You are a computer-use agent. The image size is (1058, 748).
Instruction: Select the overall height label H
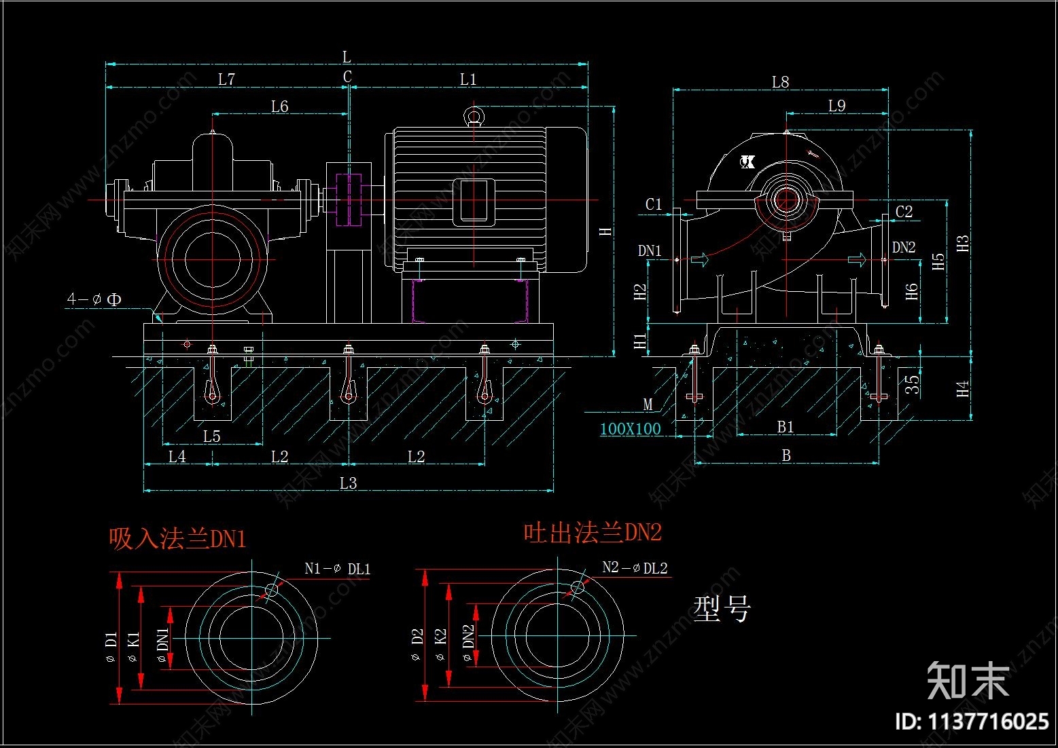[x=605, y=231]
